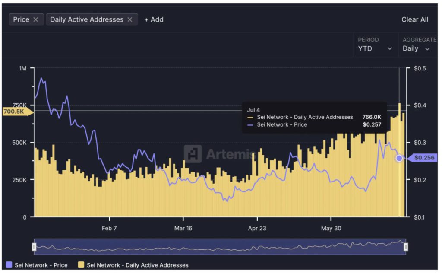Click the Apr 23 x-axis label
Image resolution: width=442 pixels, height=274 pixels.
[x=257, y=228]
